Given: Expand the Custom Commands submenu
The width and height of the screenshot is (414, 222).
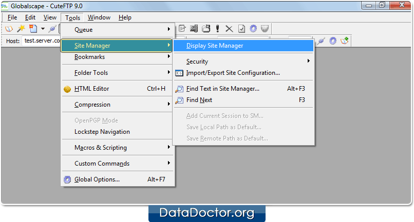Looking at the screenshot, I should coord(118,164).
